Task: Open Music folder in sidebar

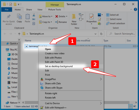Action: [x=13, y=73]
